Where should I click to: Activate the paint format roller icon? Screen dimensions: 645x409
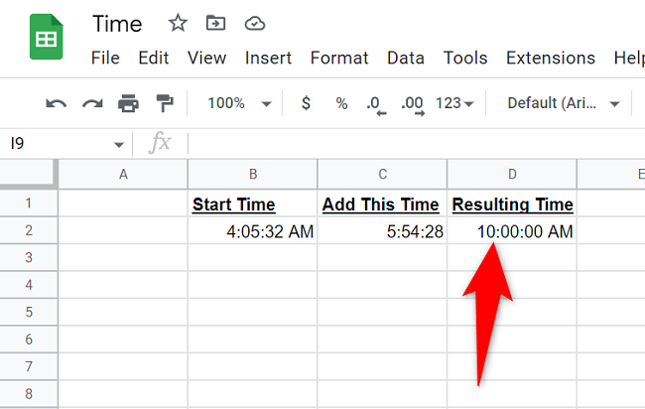[165, 103]
